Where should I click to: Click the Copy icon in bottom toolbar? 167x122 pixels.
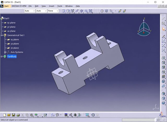(x=27, y=115)
